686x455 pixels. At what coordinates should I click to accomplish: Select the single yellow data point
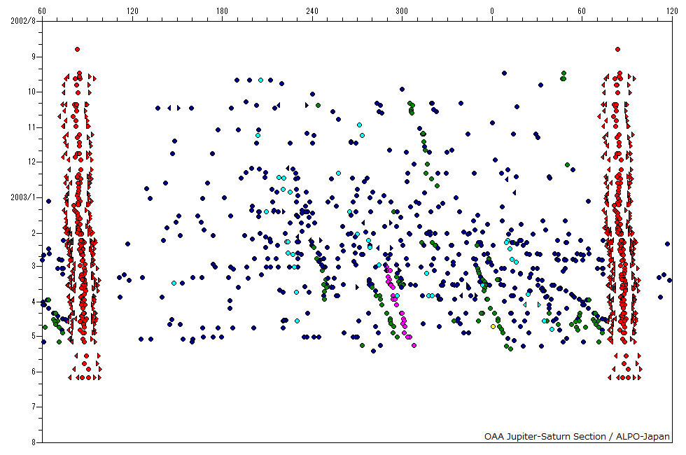pyautogui.click(x=493, y=326)
